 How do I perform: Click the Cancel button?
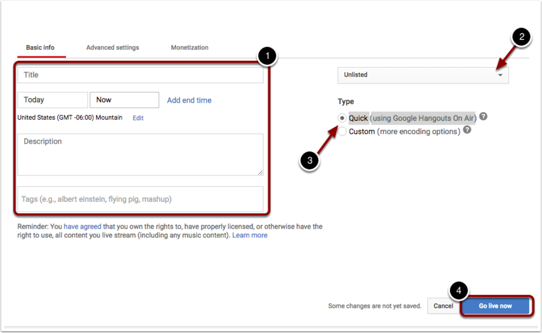point(443,306)
